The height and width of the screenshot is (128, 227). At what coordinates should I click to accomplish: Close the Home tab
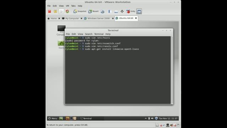[x=59, y=18]
